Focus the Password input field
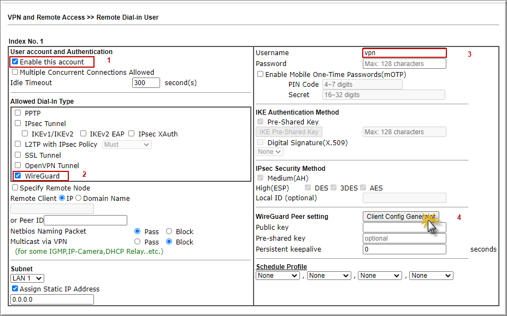This screenshot has width=507, height=316. pyautogui.click(x=404, y=64)
